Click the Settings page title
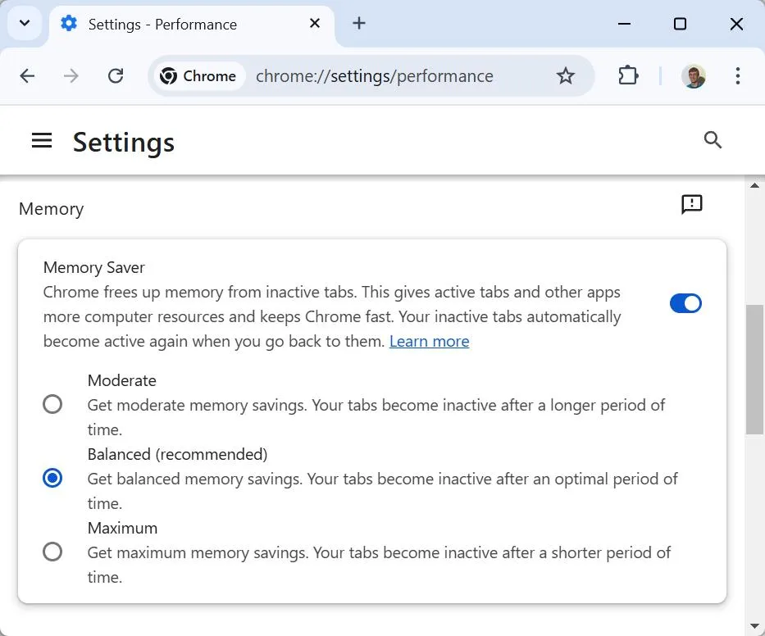 click(x=124, y=143)
